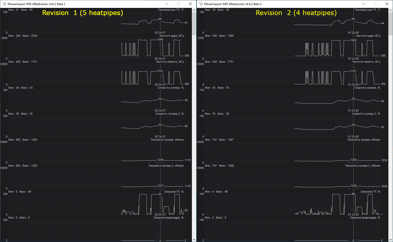
Task: Click 'Частота памяти, МГц' label in the left window
Action: point(170,62)
